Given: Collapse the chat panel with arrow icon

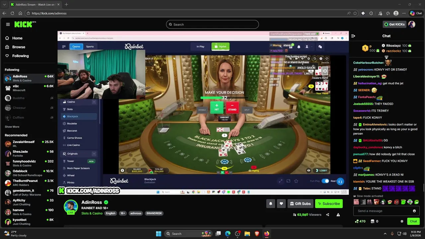Looking at the screenshot, I should click(x=353, y=36).
